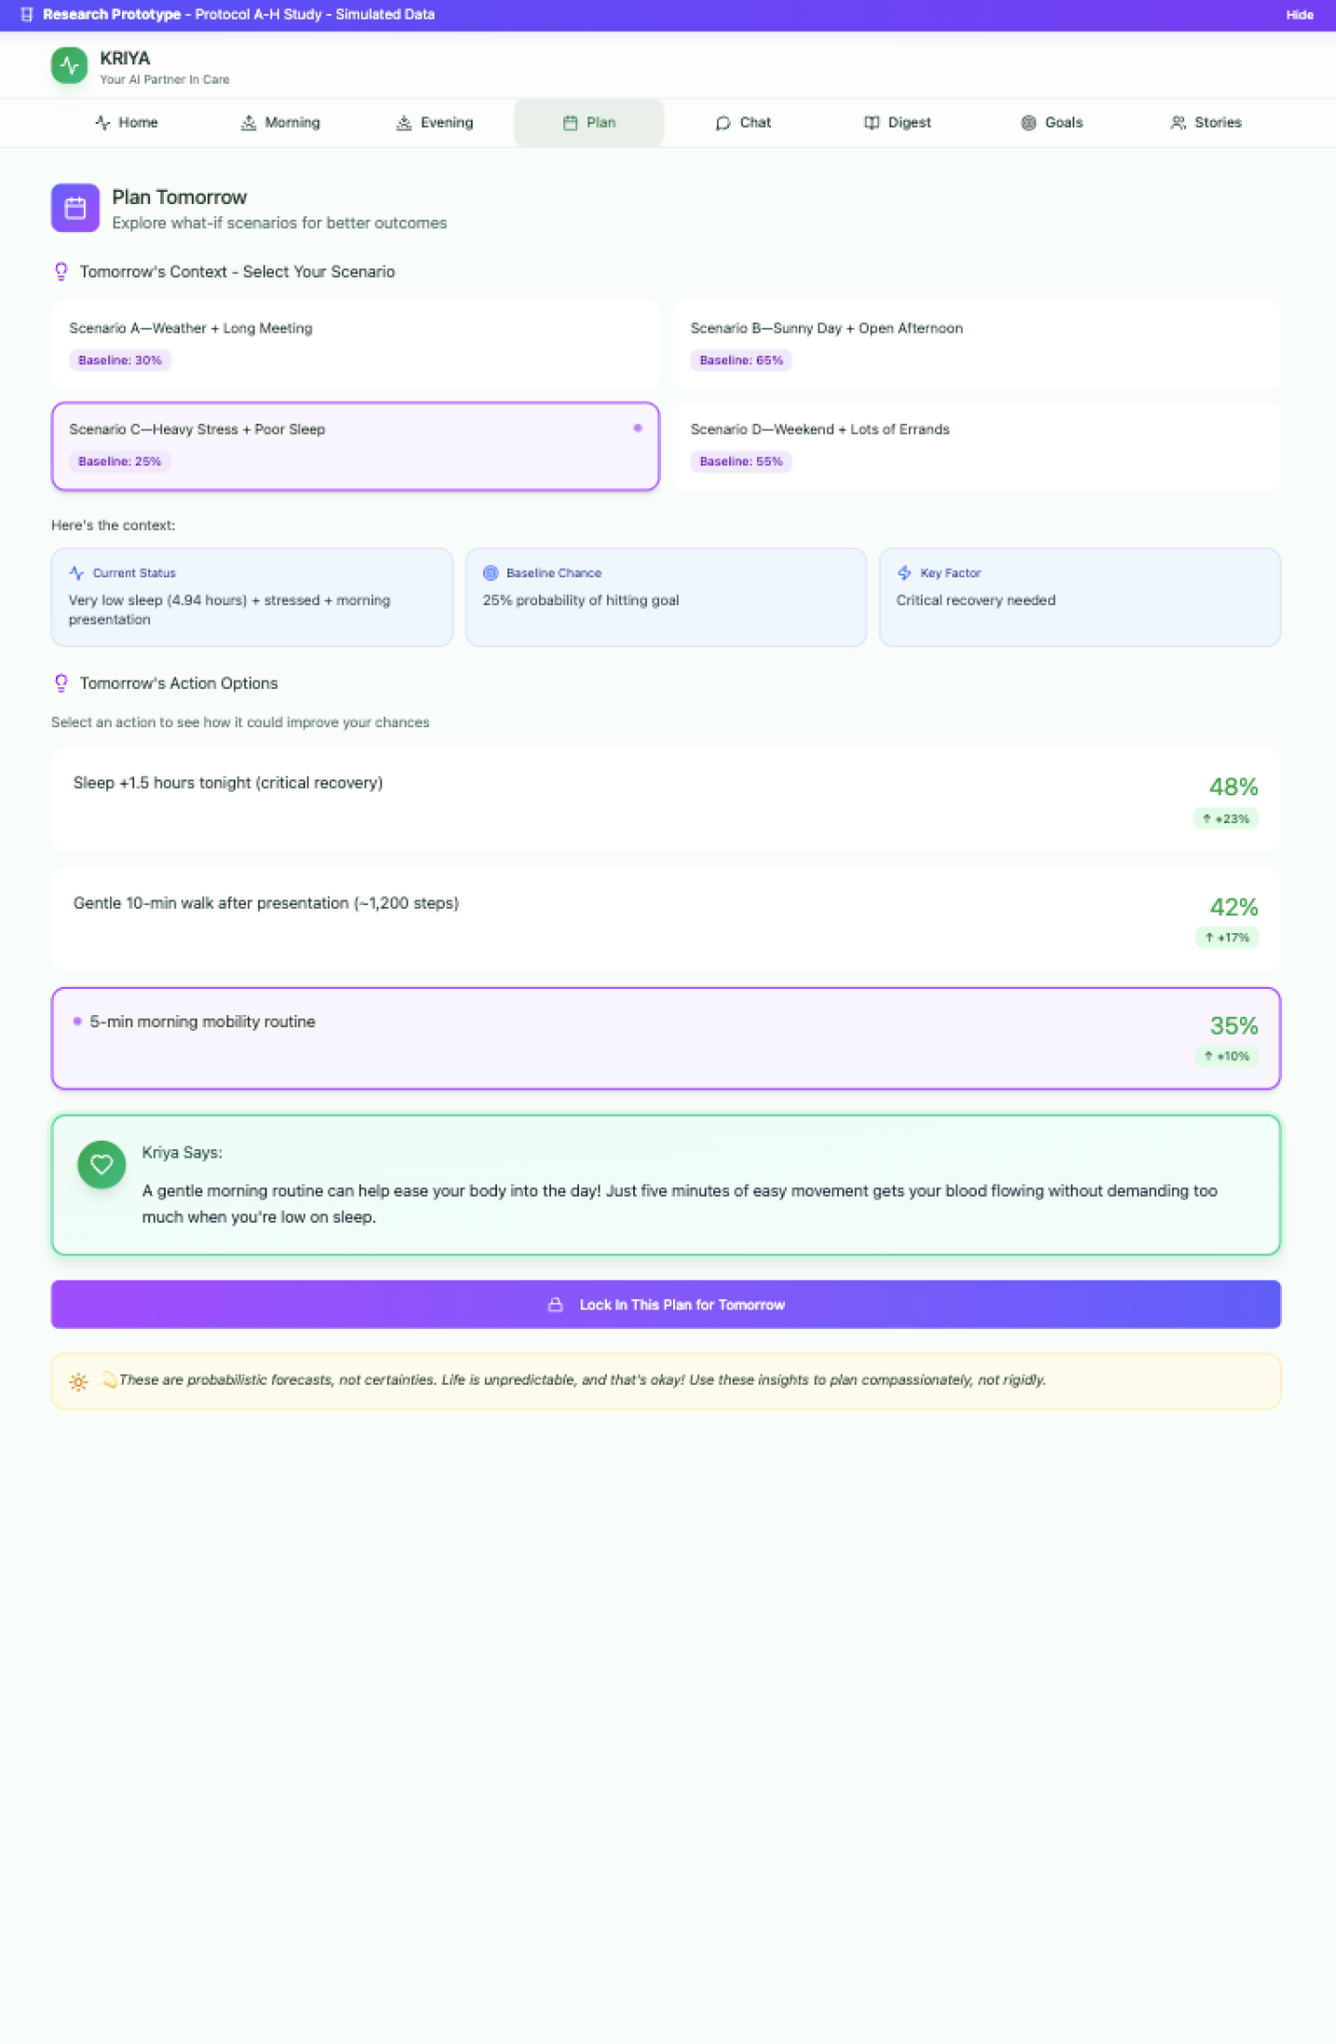Click the lightbulb icon beside Tomorrow's Action Options
This screenshot has width=1336, height=2044.
click(x=61, y=684)
